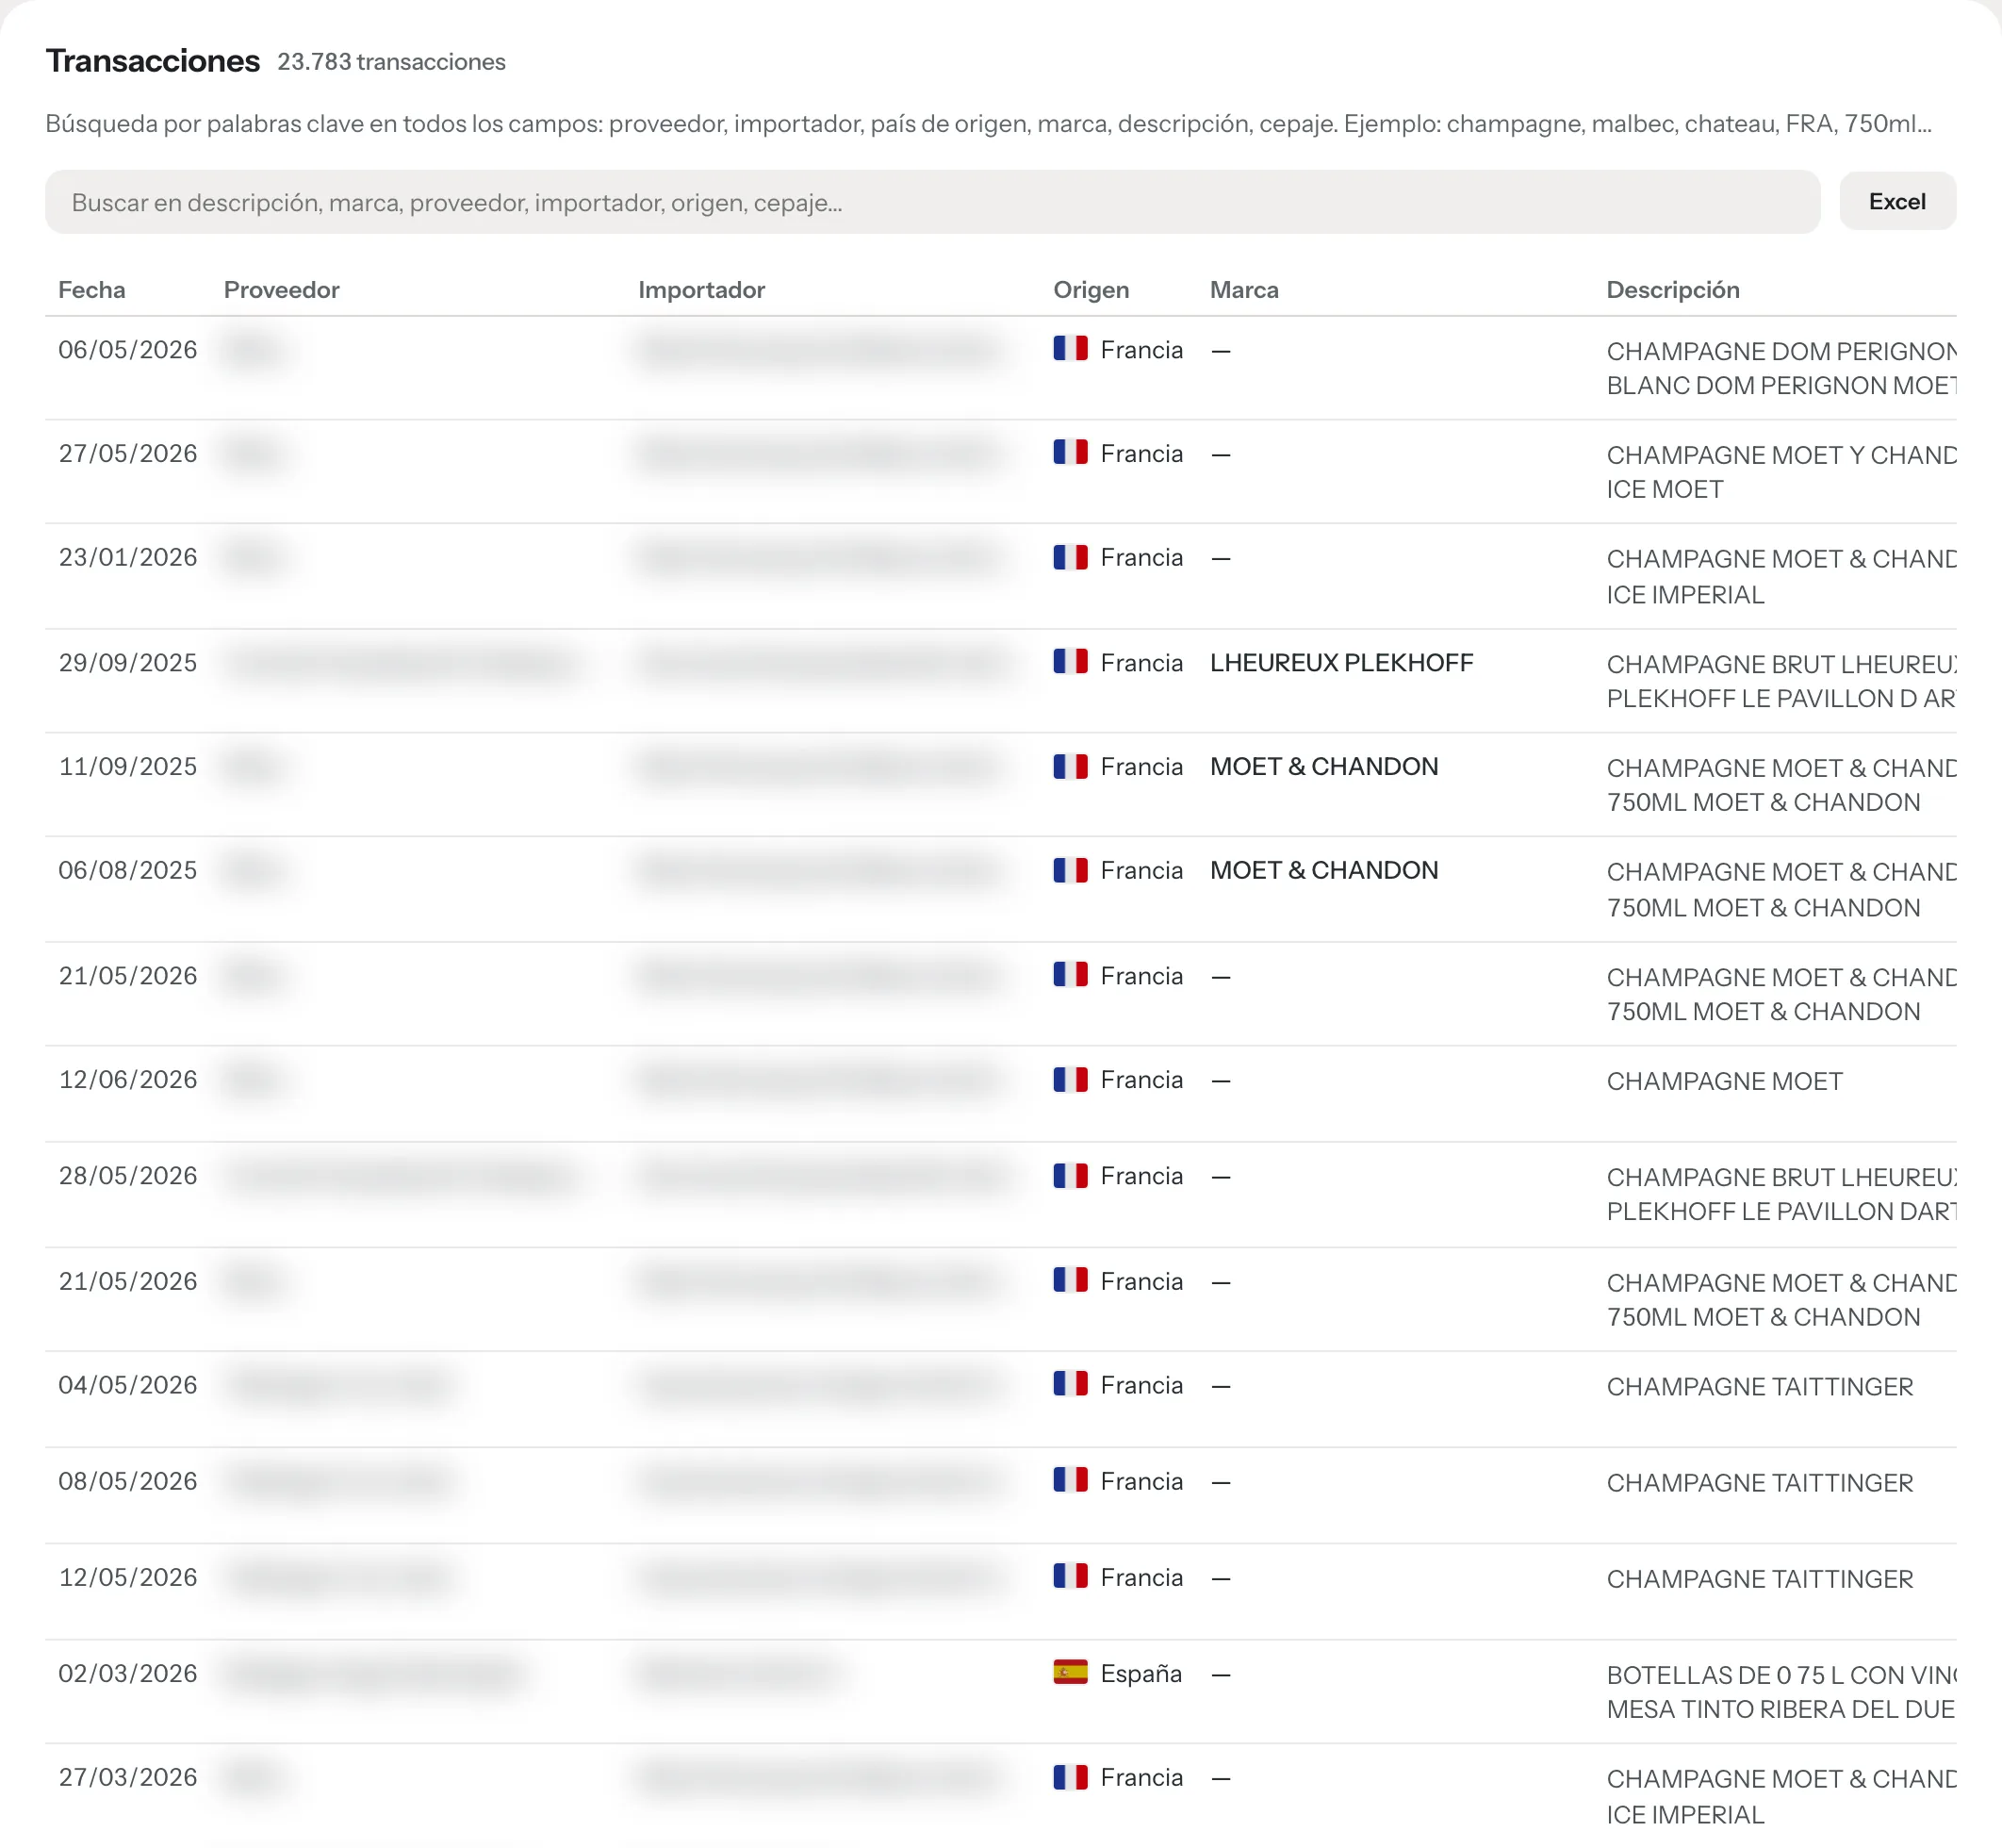Click the BOTELLAS DE 0 75 L description
The height and width of the screenshot is (1848, 2002).
1781,1692
